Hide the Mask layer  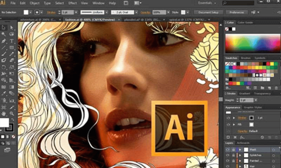[x=228, y=150]
